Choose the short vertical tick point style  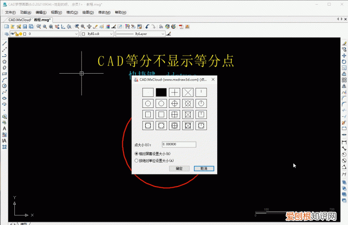[201, 92]
